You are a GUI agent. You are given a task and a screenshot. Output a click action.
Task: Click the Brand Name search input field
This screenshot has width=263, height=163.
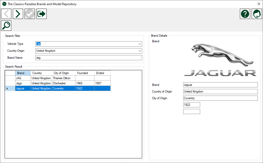coord(89,58)
